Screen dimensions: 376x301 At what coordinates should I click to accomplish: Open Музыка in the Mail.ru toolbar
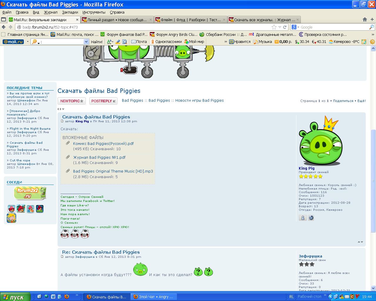click(262, 42)
